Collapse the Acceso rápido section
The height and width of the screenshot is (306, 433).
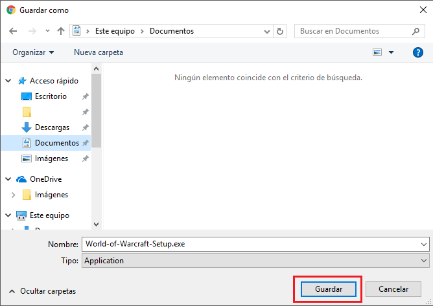8,81
